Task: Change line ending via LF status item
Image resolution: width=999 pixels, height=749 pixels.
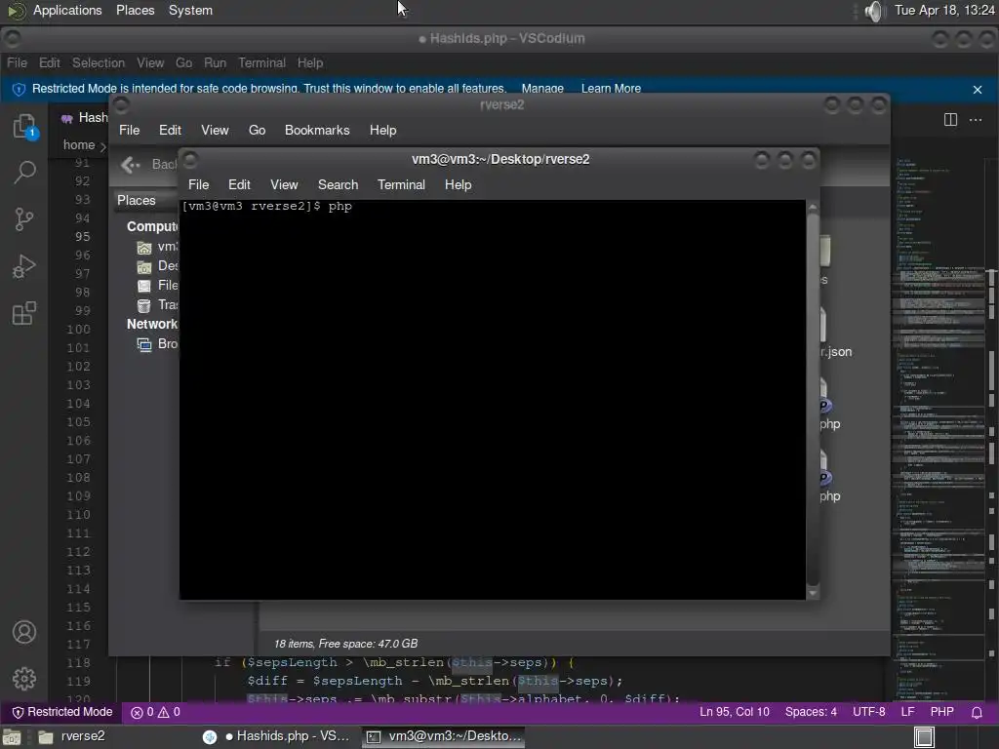Action: [x=907, y=712]
